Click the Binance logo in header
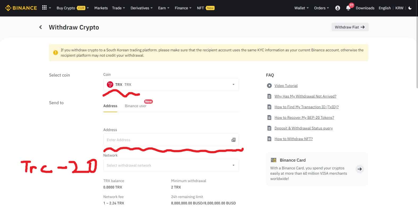 click(x=21, y=8)
